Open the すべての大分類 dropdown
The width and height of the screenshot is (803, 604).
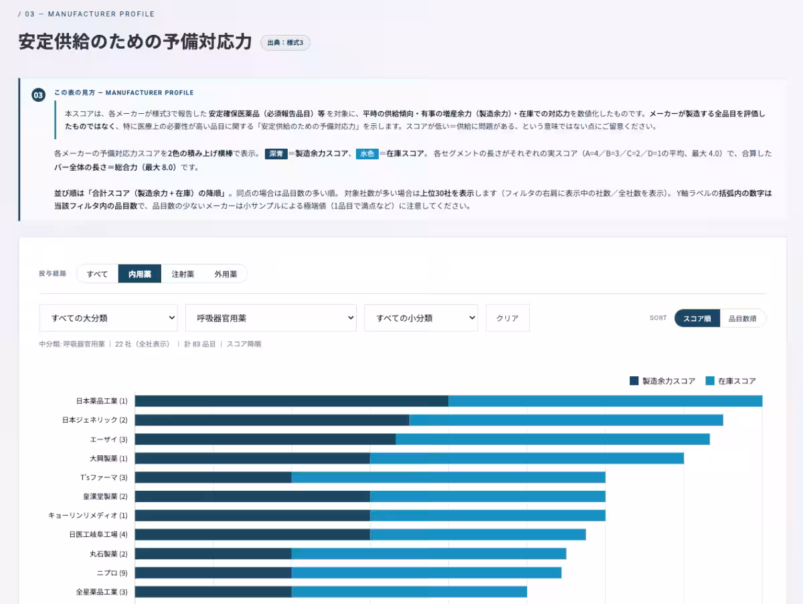[x=108, y=318]
